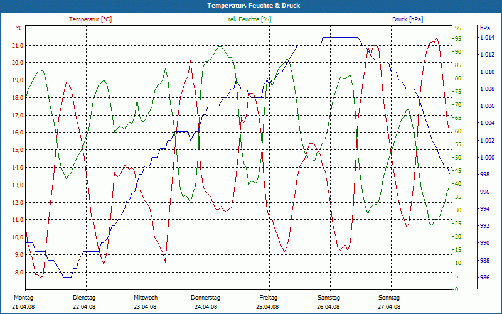502x314 pixels.
Task: Click the "Donnerstag" day label
Action: click(x=206, y=298)
